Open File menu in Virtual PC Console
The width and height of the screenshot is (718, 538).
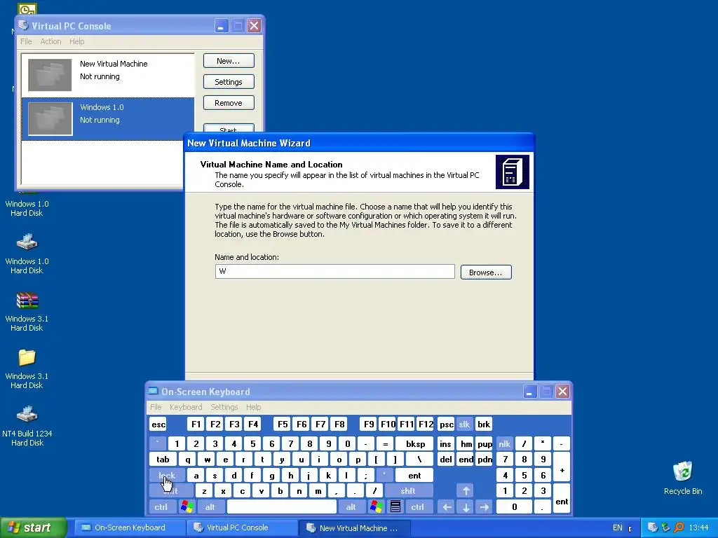click(26, 41)
